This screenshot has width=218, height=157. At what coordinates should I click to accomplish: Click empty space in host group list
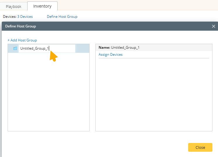pyautogui.click(x=48, y=93)
